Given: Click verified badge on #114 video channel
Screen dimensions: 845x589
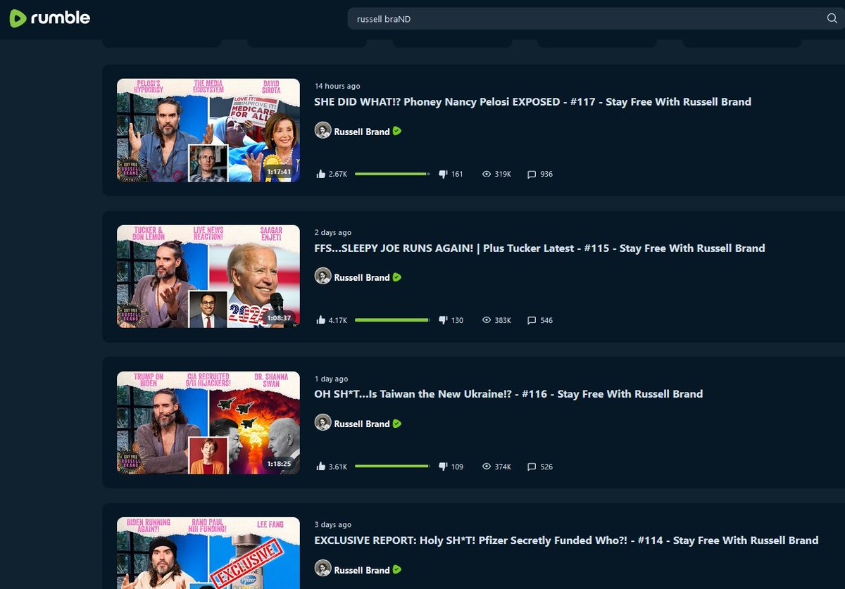Looking at the screenshot, I should 397,569.
